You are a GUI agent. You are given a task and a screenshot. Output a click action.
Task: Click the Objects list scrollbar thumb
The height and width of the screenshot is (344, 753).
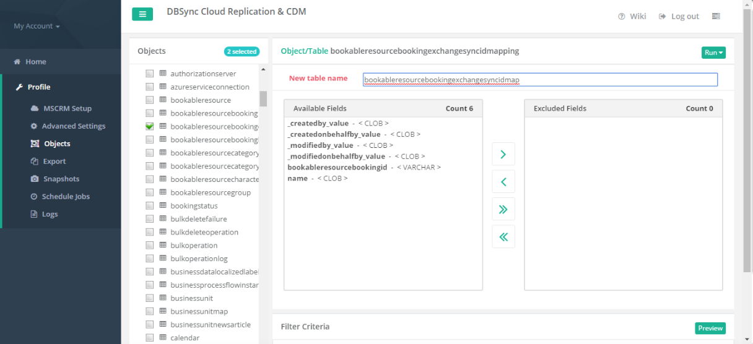point(263,99)
